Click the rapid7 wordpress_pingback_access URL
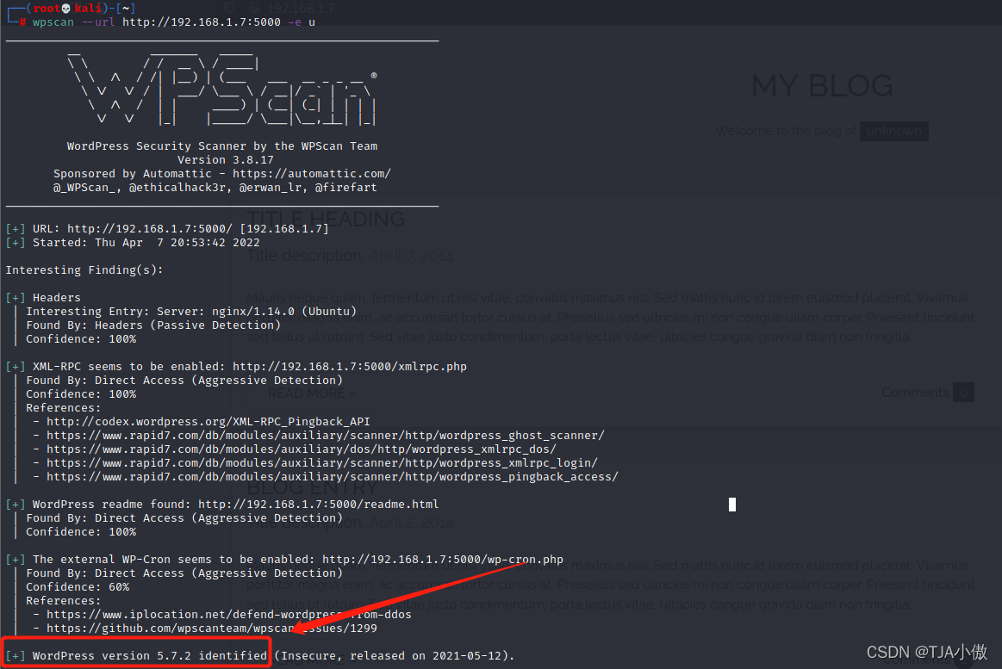1002x669 pixels. coord(333,477)
